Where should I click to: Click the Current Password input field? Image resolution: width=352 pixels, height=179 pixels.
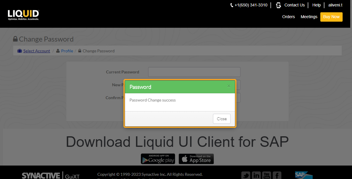click(x=194, y=72)
